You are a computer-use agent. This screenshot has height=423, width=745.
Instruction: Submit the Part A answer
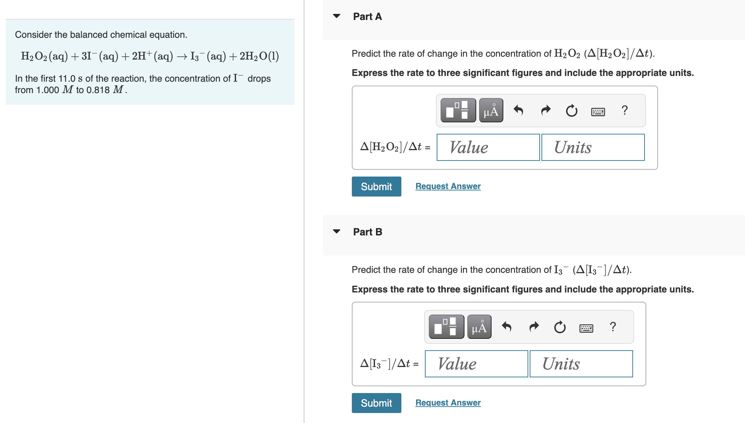coord(376,186)
